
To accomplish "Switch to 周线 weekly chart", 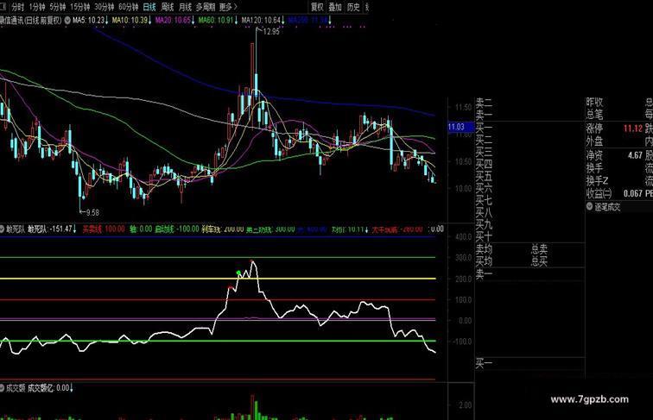I will pyautogui.click(x=168, y=7).
